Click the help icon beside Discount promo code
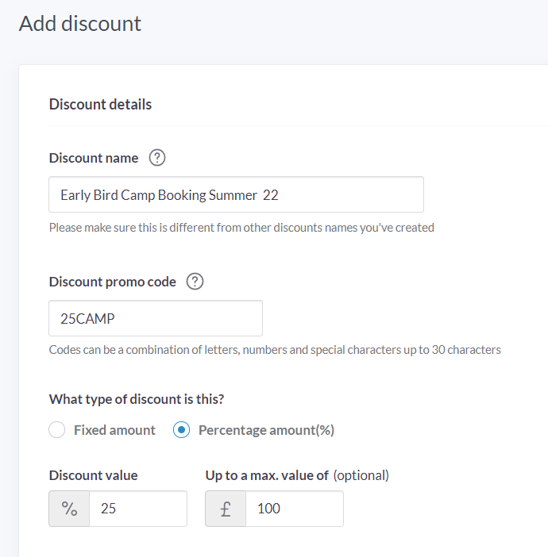The height and width of the screenshot is (557, 548). [x=195, y=282]
